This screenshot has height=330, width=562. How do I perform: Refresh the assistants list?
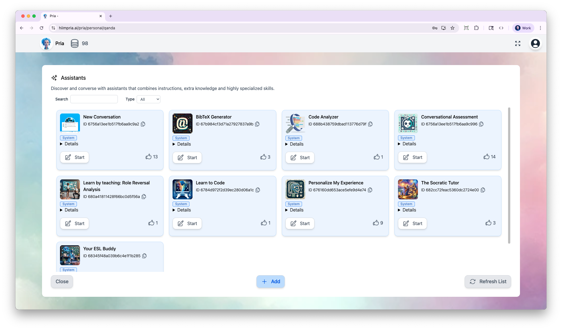tap(488, 281)
